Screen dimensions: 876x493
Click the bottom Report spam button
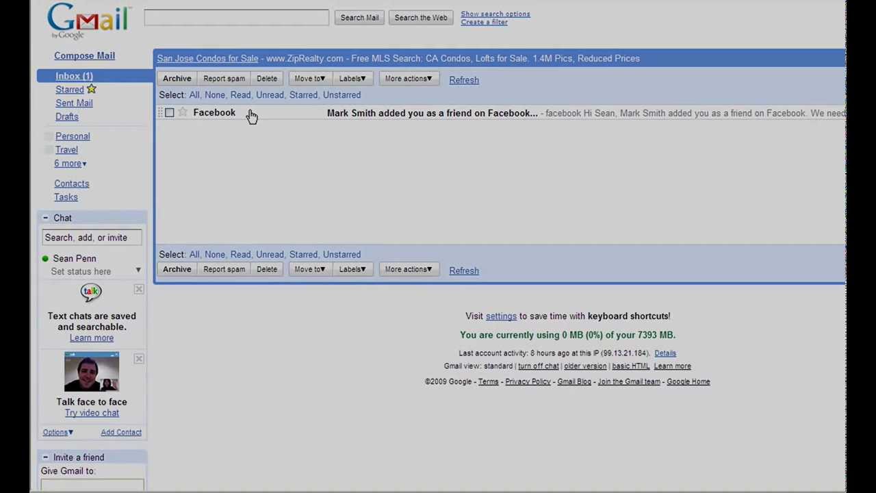coord(224,269)
